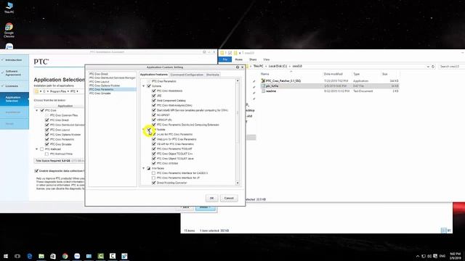Image resolution: width=465 pixels, height=261 pixels.
Task: Collapse PTC Creo tree in Application Selection
Action: coord(37,110)
